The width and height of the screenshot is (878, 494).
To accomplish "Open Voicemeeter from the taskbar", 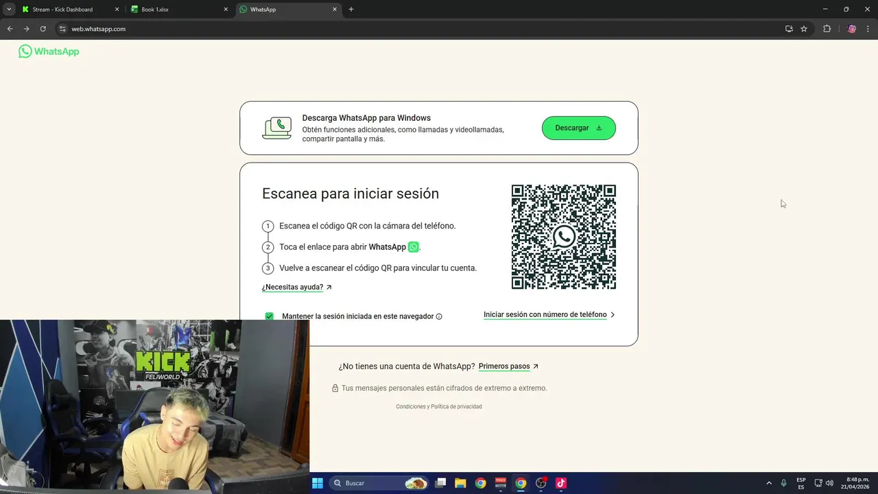I will click(501, 483).
